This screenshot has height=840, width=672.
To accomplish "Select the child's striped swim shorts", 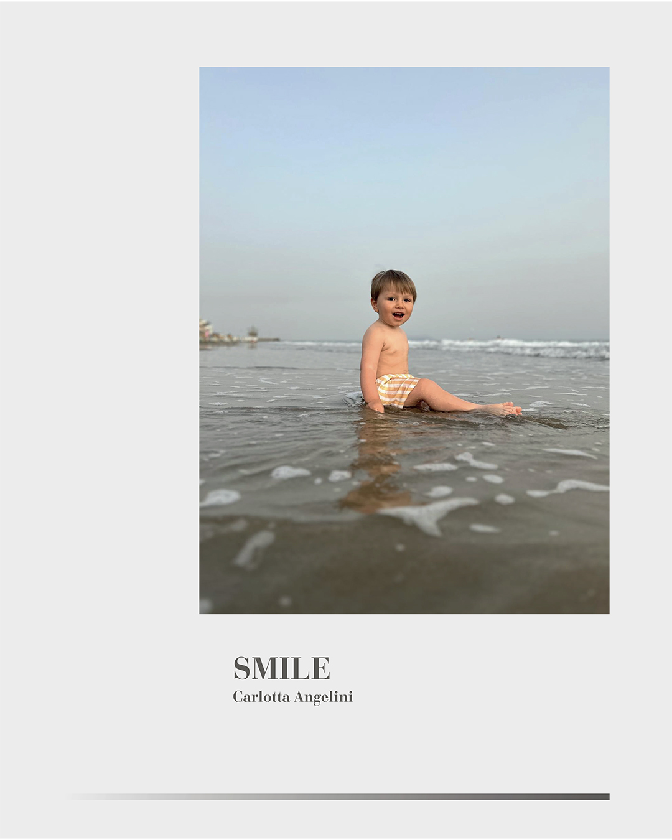I will click(396, 390).
